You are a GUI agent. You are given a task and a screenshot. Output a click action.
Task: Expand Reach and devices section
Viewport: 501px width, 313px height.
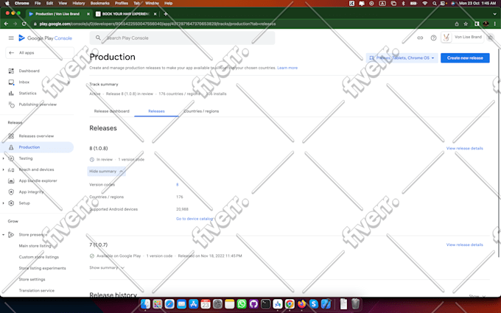click(4, 169)
